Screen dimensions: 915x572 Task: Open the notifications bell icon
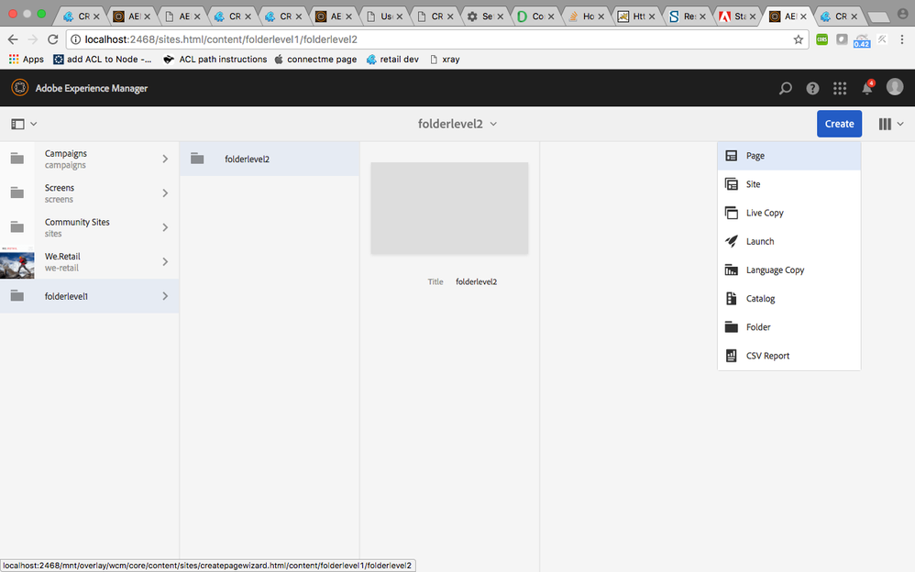866,89
